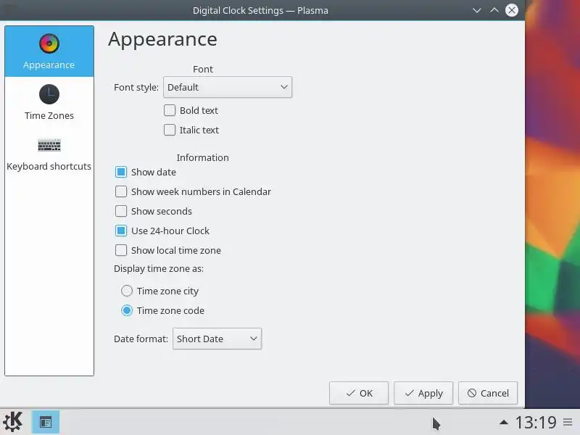Click the settings window taskbar entry

[46, 422]
